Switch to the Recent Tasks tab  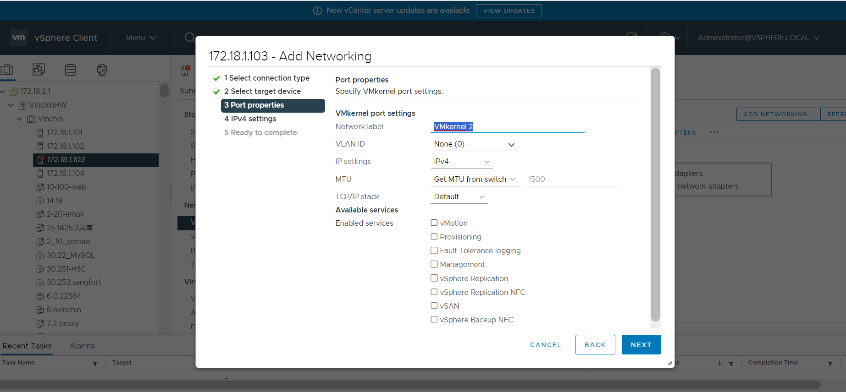click(27, 346)
